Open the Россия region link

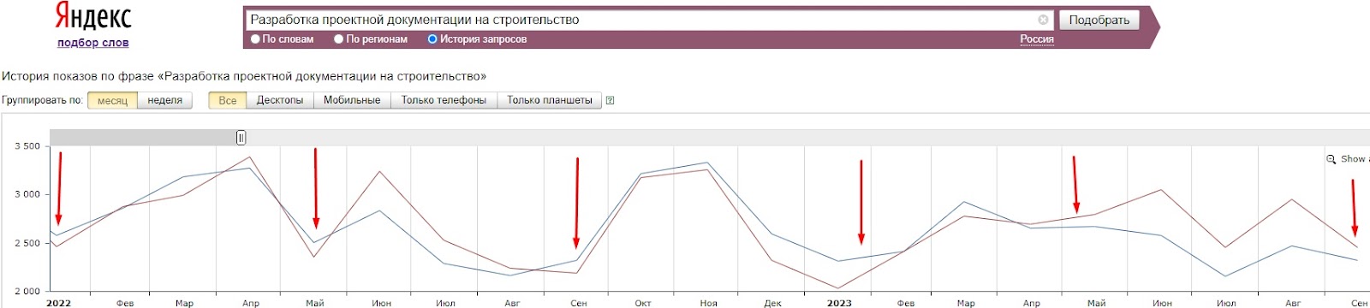tap(1037, 39)
